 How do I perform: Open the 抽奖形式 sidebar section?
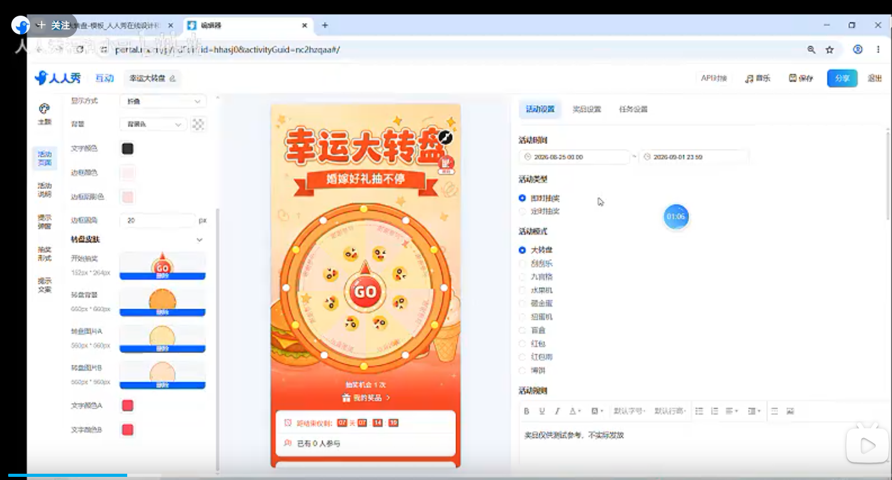pyautogui.click(x=44, y=253)
